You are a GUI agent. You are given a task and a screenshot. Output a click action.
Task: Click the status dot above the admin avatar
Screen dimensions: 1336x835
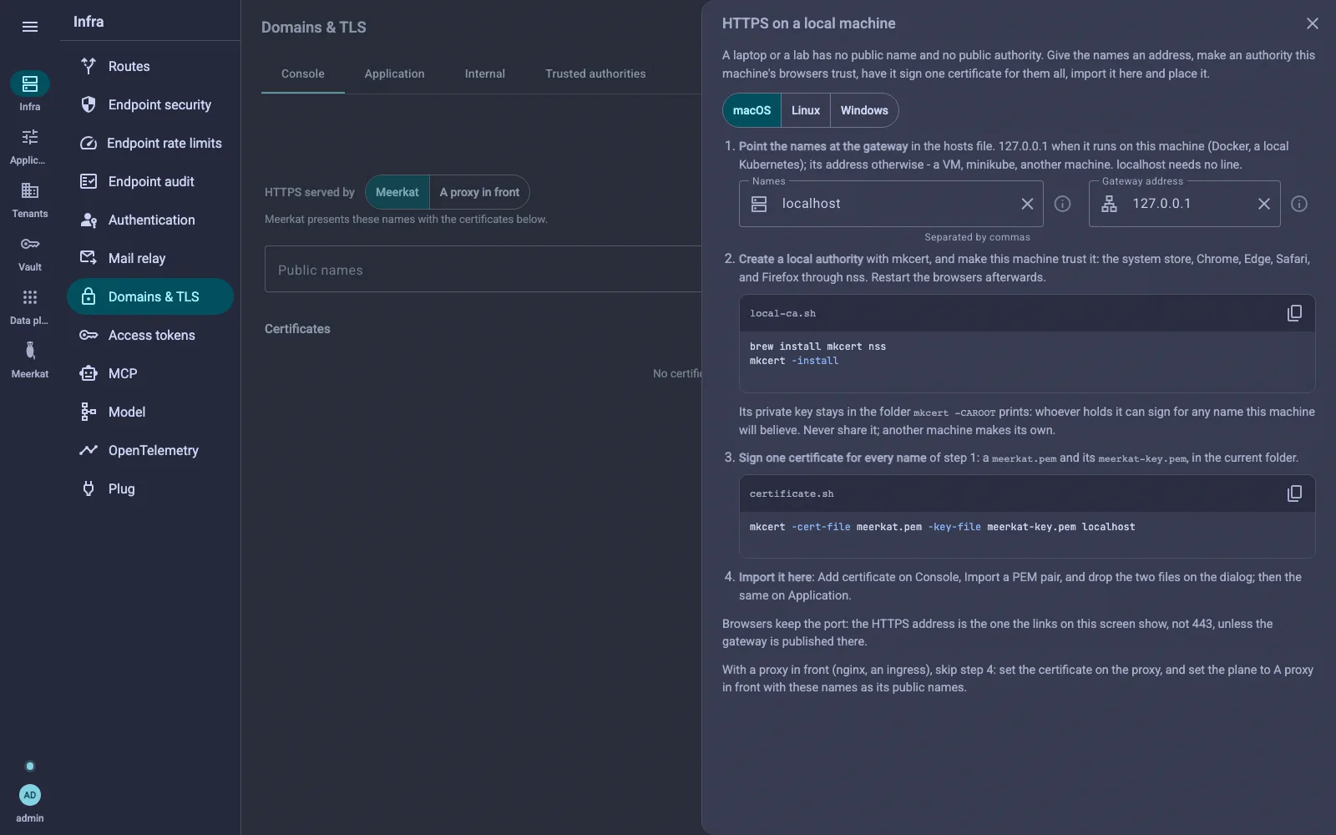(x=30, y=767)
